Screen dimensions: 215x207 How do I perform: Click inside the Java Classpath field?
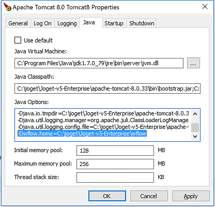(108, 88)
